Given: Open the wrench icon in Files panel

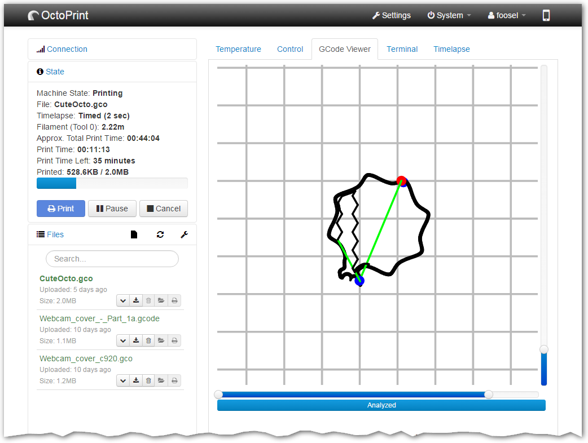Looking at the screenshot, I should [184, 234].
